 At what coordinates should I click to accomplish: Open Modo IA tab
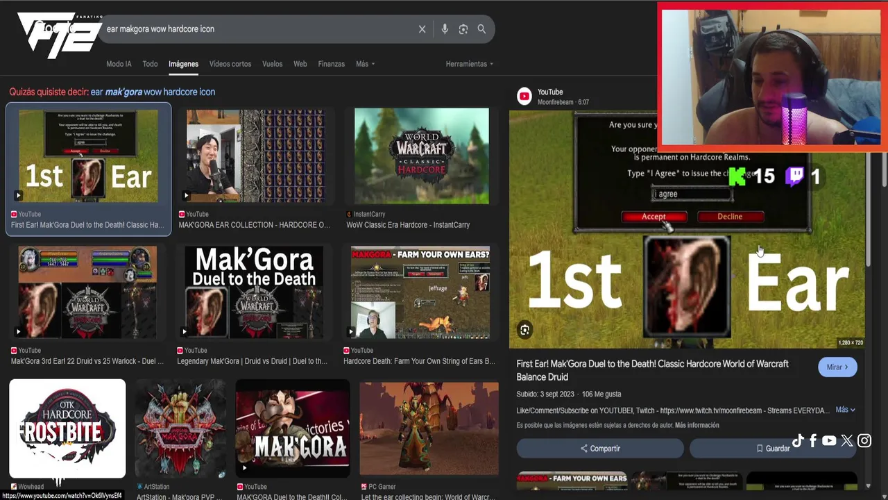[x=119, y=64]
